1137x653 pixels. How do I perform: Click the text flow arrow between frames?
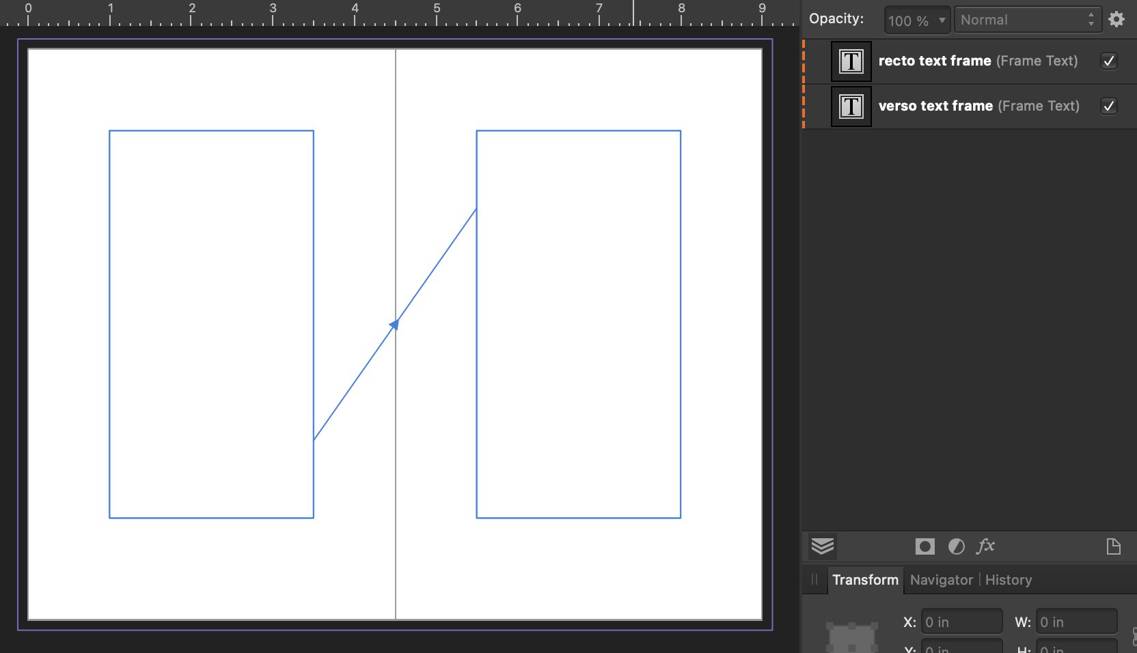tap(395, 324)
